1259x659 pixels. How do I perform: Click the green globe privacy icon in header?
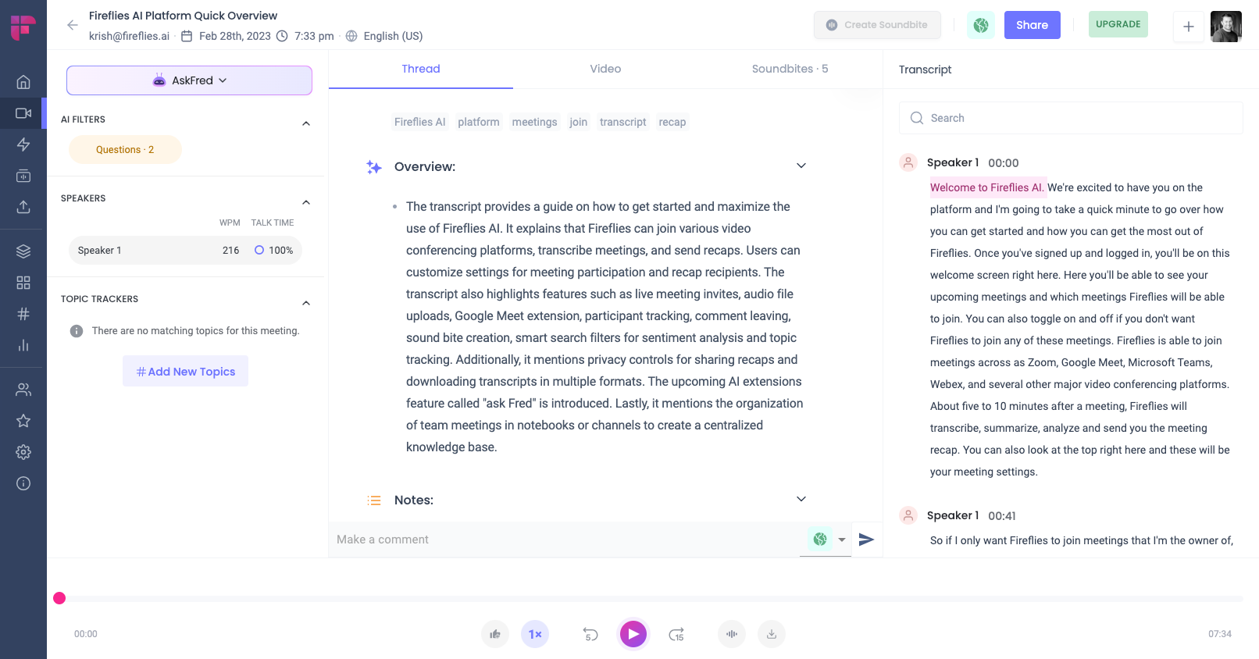click(981, 25)
